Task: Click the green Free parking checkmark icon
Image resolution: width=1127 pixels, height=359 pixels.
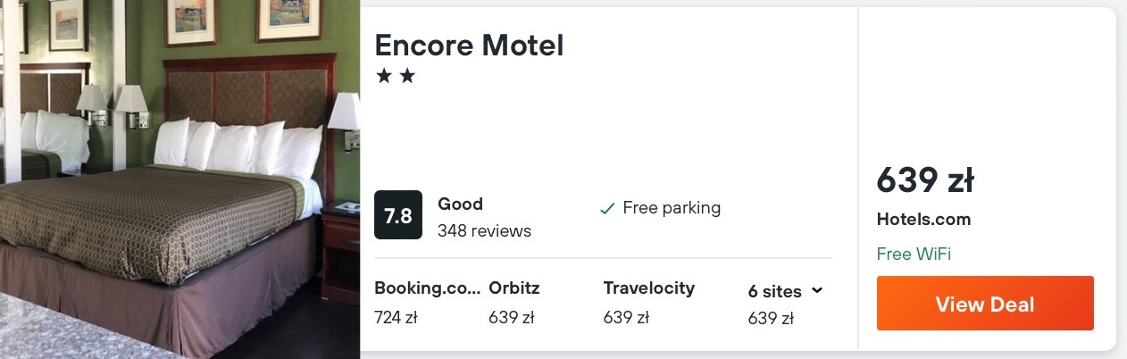Action: click(x=607, y=209)
